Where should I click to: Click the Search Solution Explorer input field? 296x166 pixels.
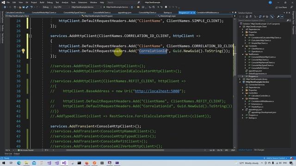(262, 20)
